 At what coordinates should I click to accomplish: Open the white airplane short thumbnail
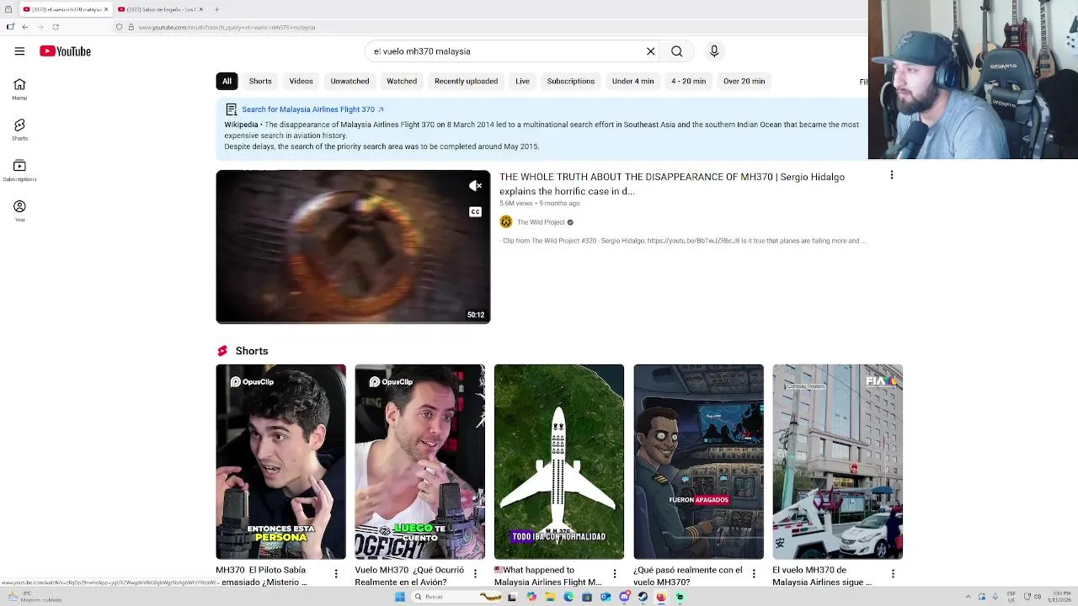point(559,461)
